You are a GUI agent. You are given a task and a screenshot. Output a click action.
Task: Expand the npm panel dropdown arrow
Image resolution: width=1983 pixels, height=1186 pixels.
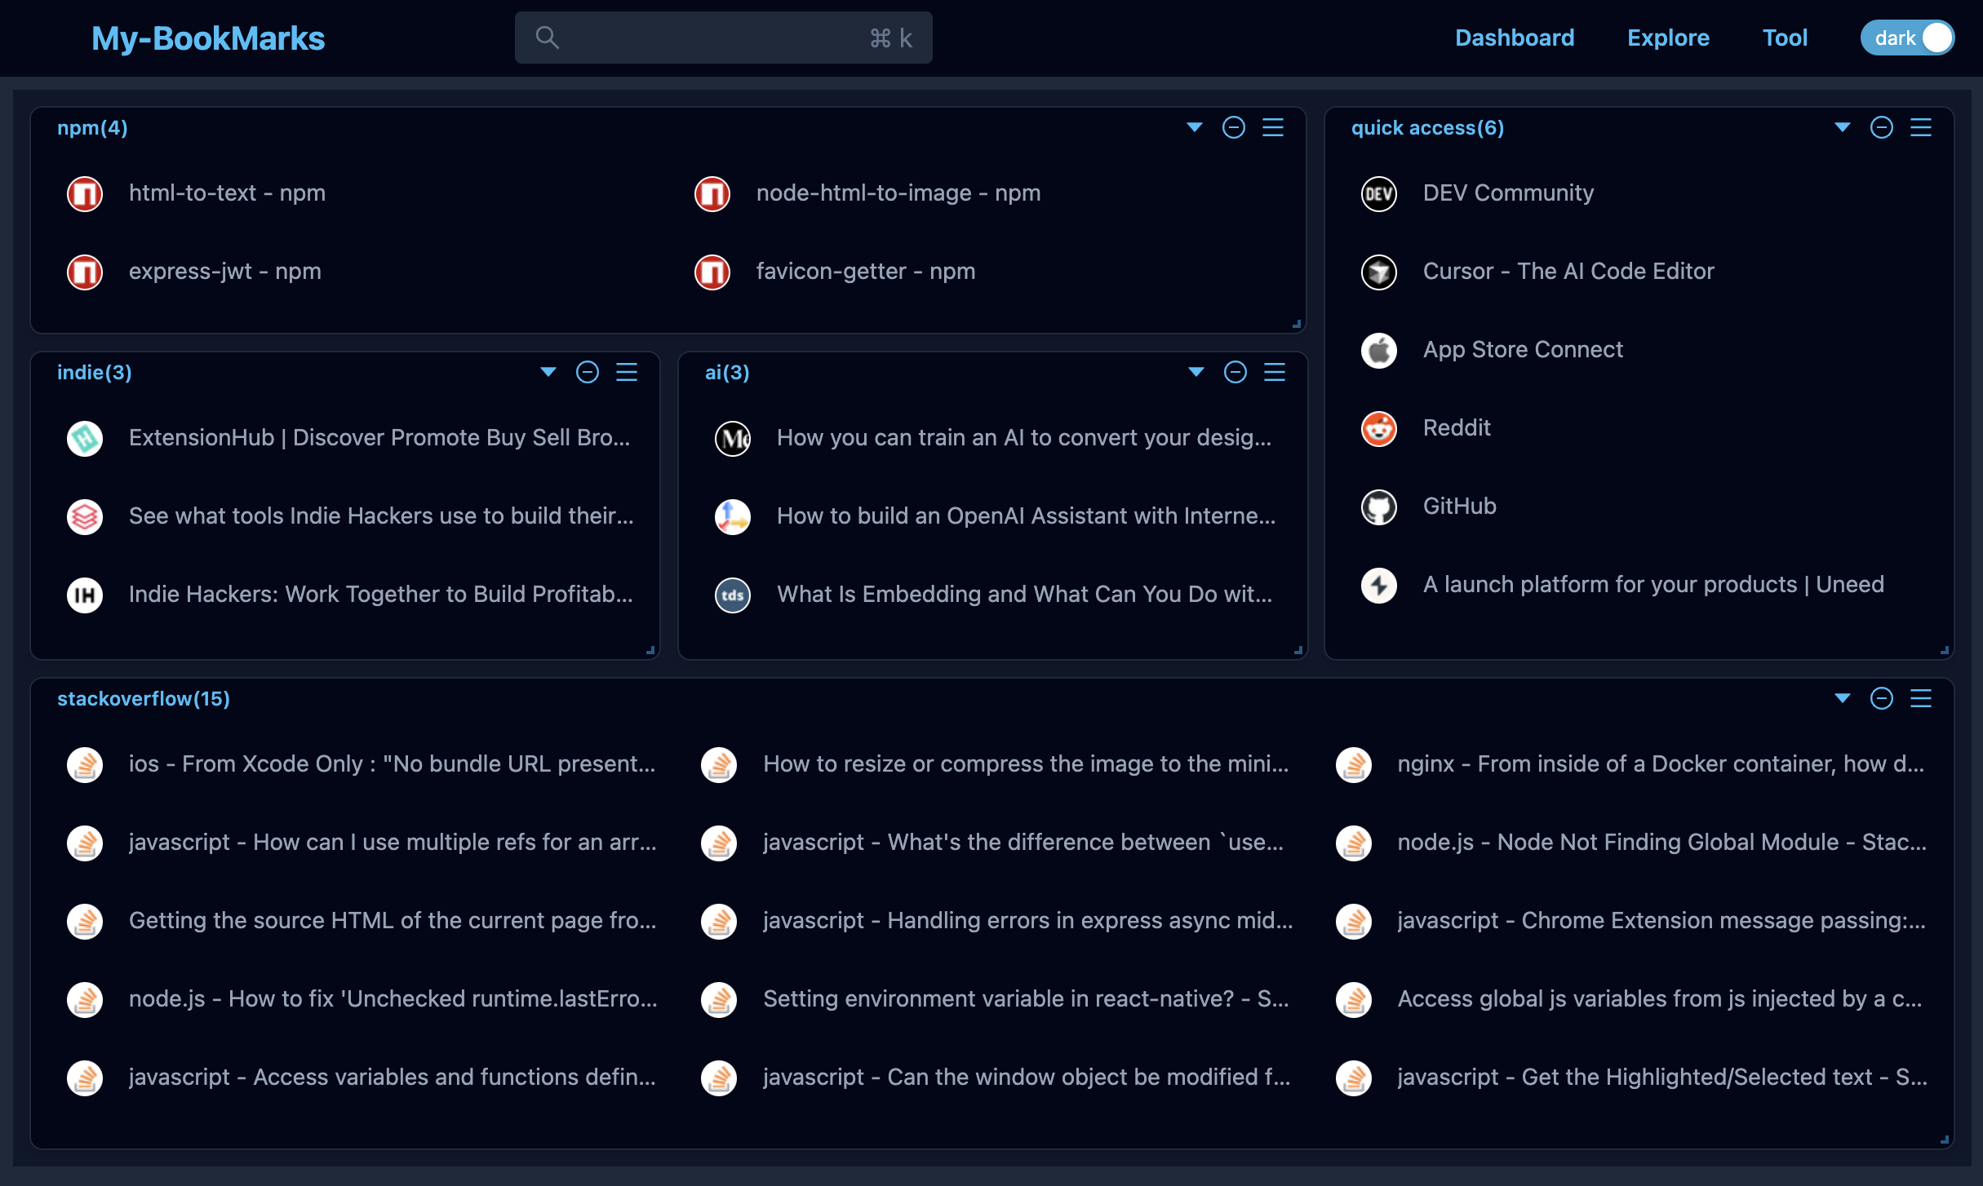[x=1195, y=127]
